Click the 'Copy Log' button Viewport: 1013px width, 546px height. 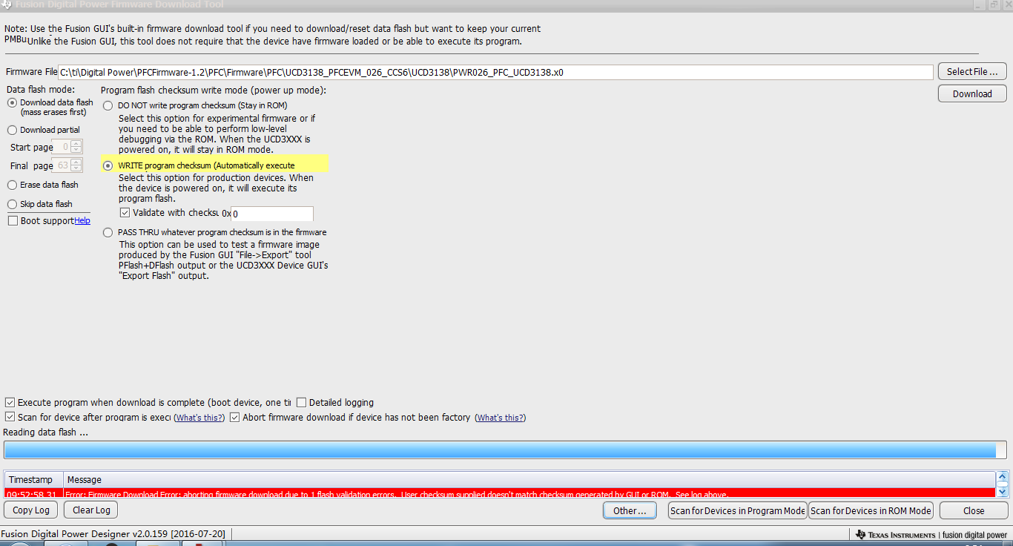pos(31,510)
